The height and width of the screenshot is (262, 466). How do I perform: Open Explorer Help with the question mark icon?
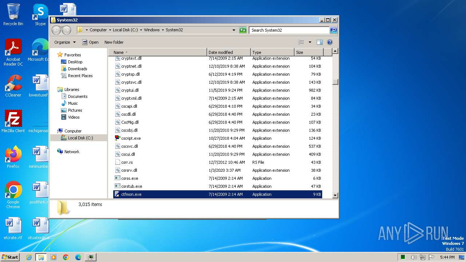pos(330,42)
